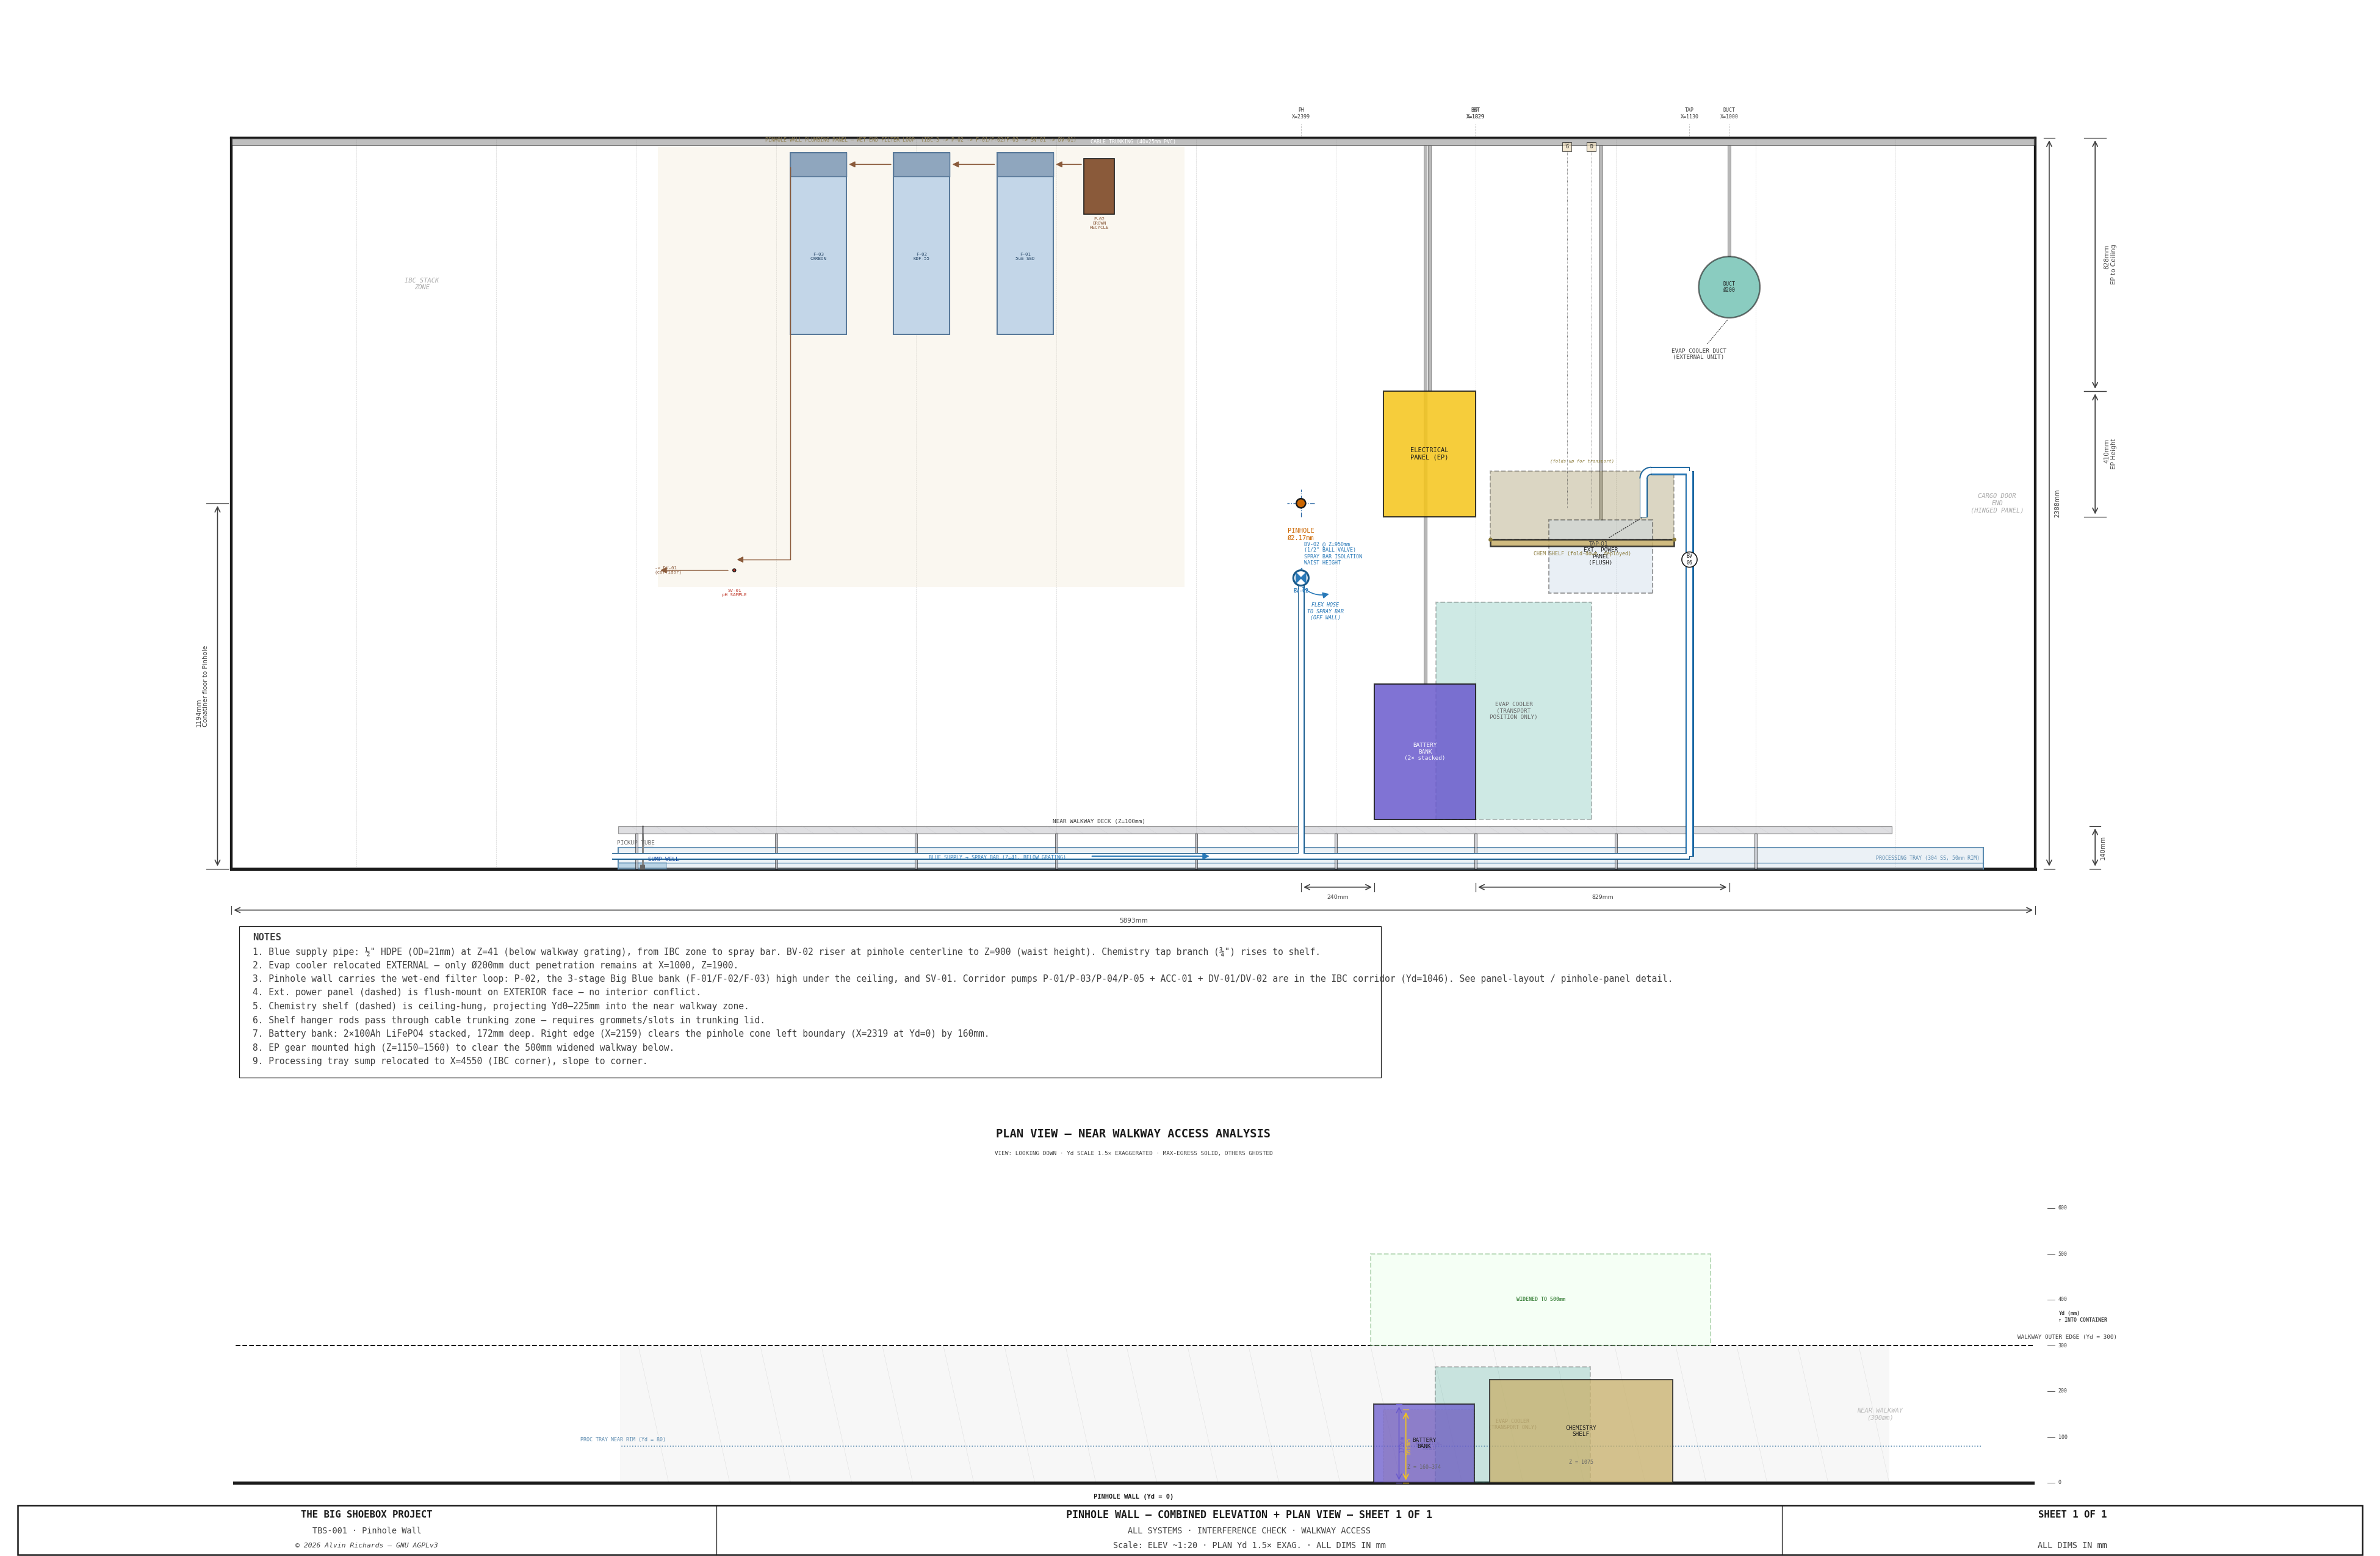Select the WALKWAY OUTER EDGE (Yd = 300) label
2380x1556 pixels.
click(2066, 1337)
